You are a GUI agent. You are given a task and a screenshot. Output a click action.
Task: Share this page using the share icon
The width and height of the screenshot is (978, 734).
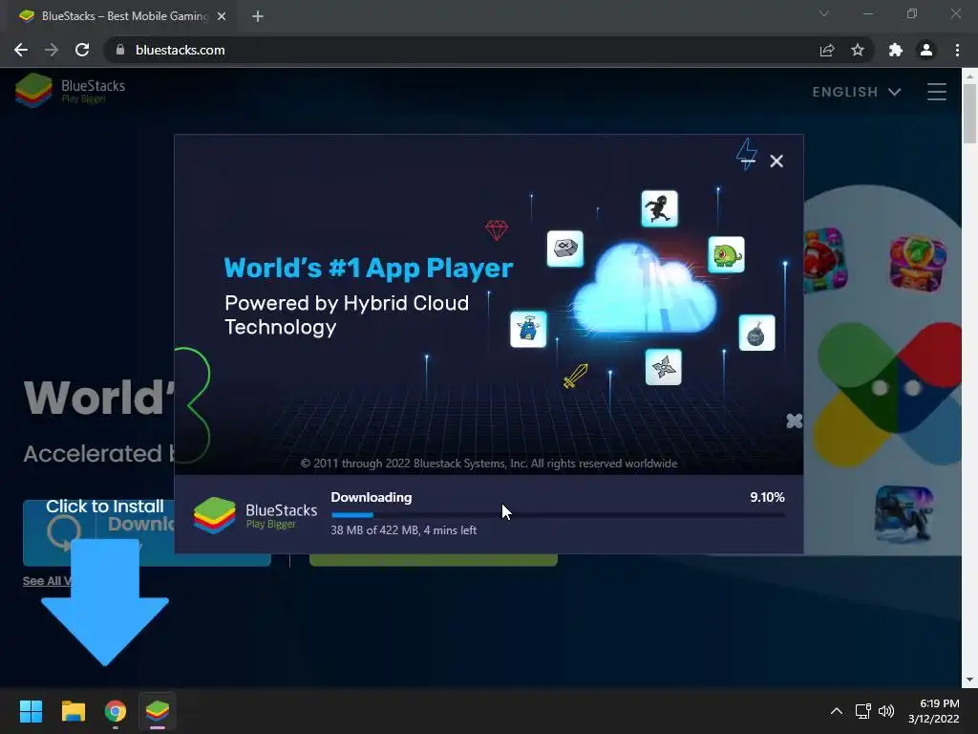(x=827, y=50)
